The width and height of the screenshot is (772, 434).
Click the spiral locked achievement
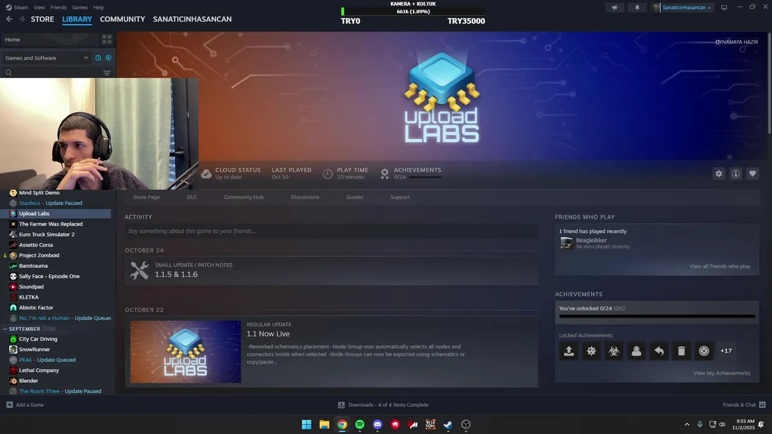[704, 351]
